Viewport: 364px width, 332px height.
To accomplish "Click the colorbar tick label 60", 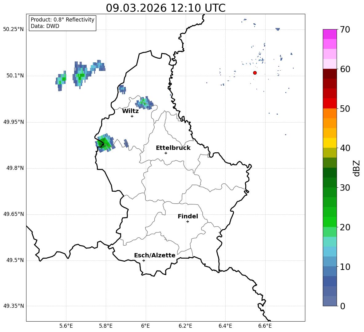I will click(x=345, y=69).
